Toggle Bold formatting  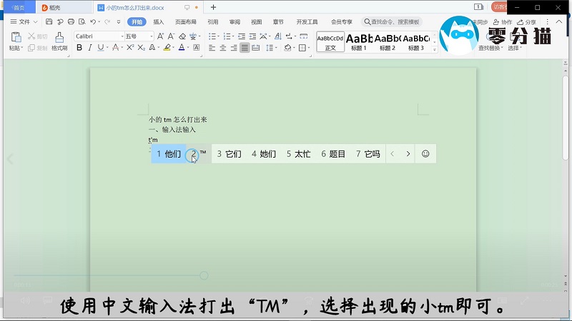pyautogui.click(x=79, y=47)
